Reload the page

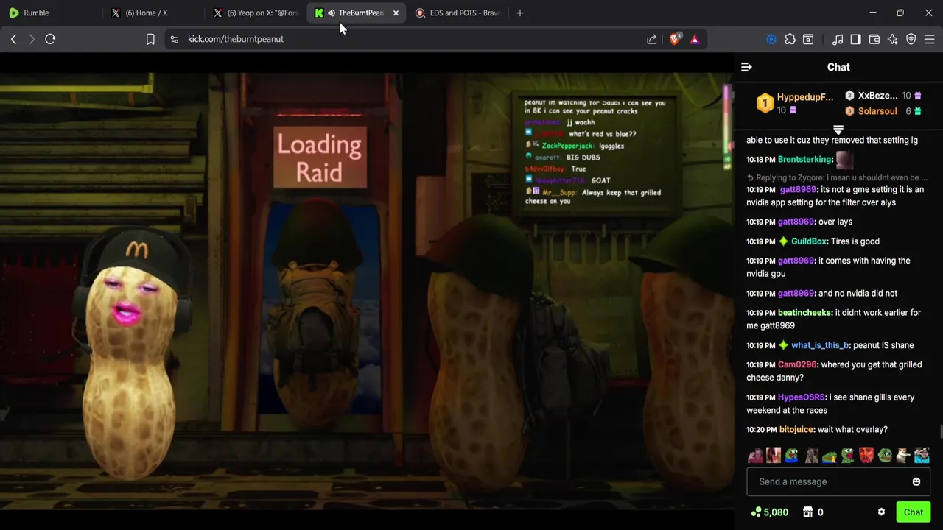[50, 39]
